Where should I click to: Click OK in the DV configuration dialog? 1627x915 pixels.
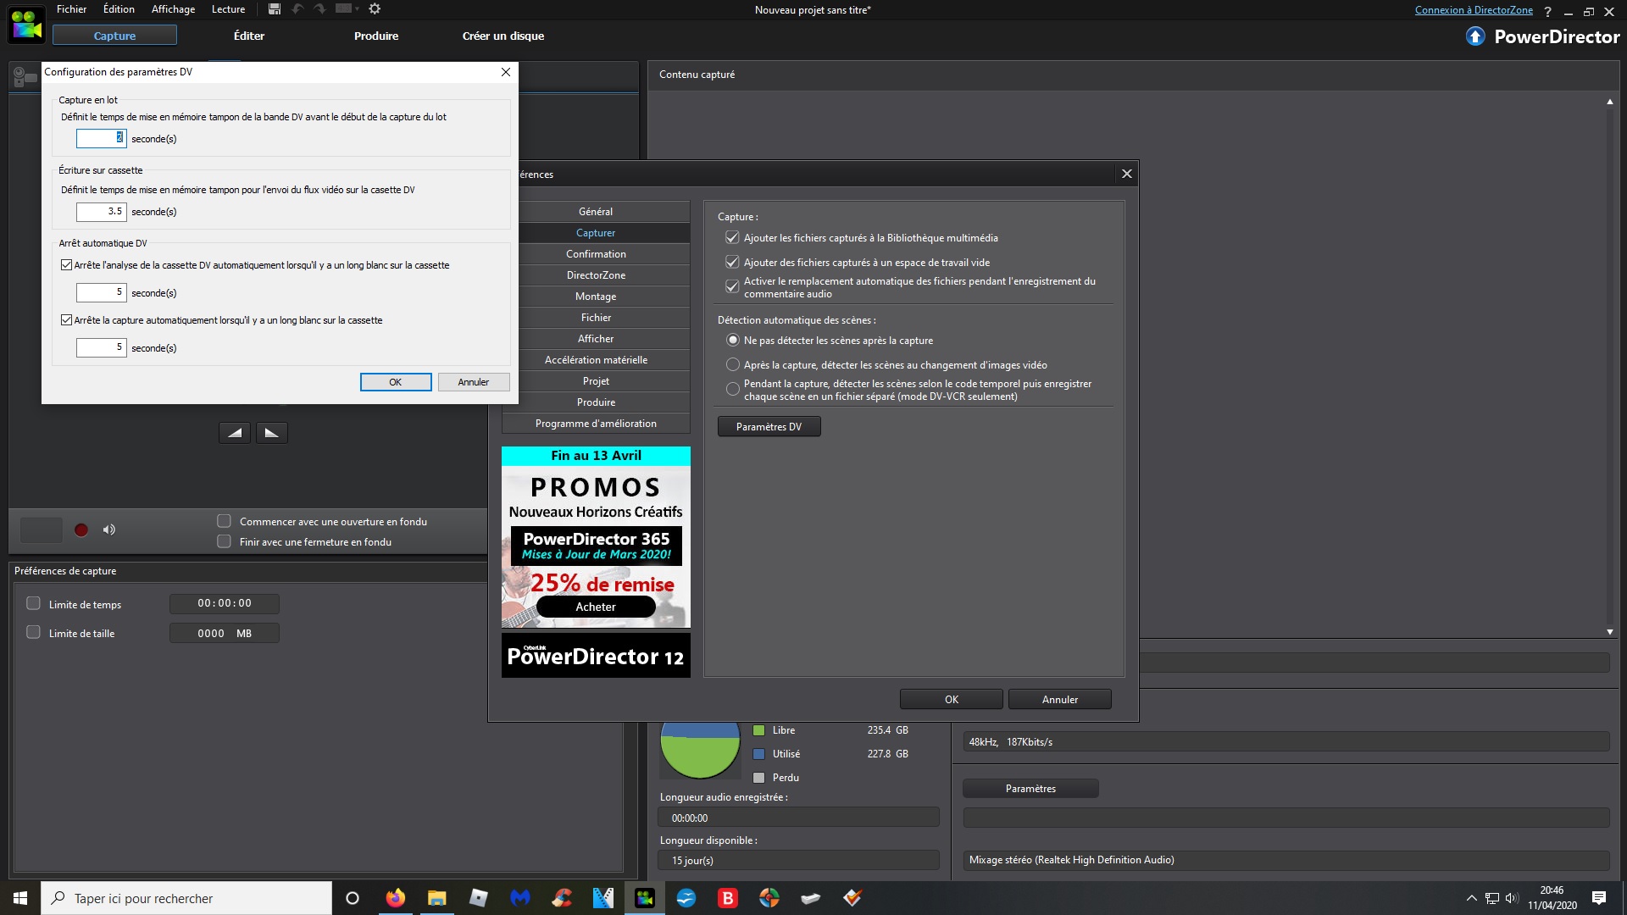click(x=396, y=382)
